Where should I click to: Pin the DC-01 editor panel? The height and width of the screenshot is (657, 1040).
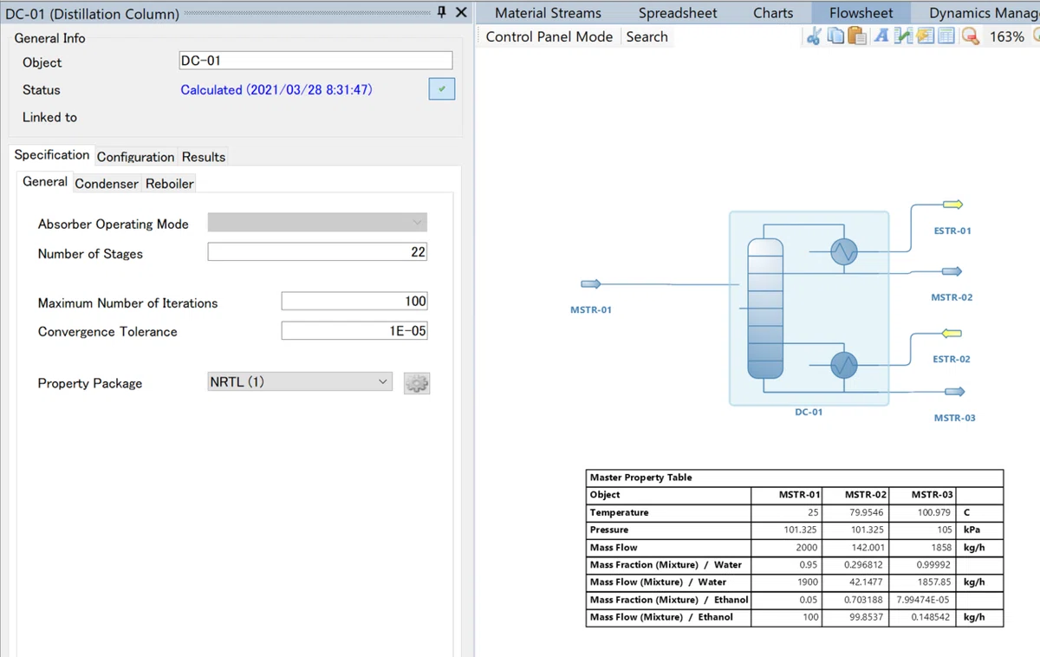coord(441,12)
